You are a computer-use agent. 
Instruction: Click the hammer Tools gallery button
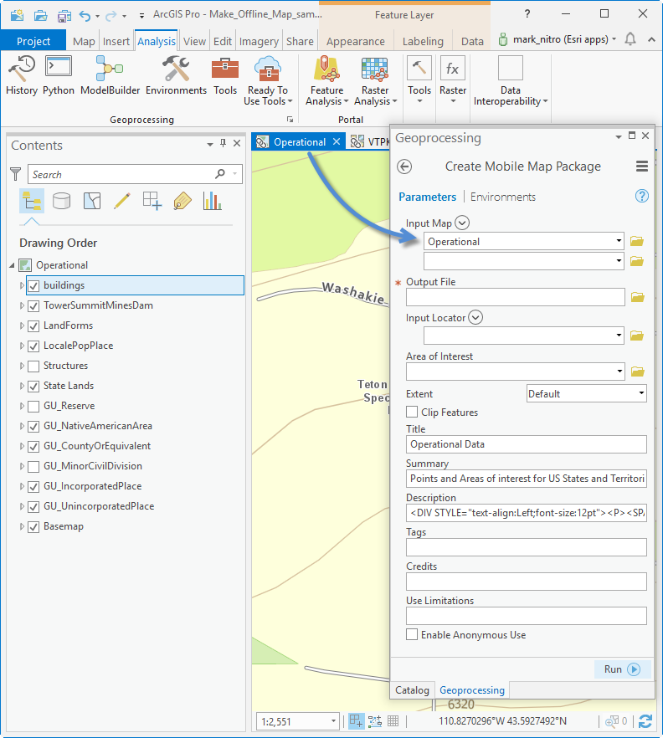[419, 80]
